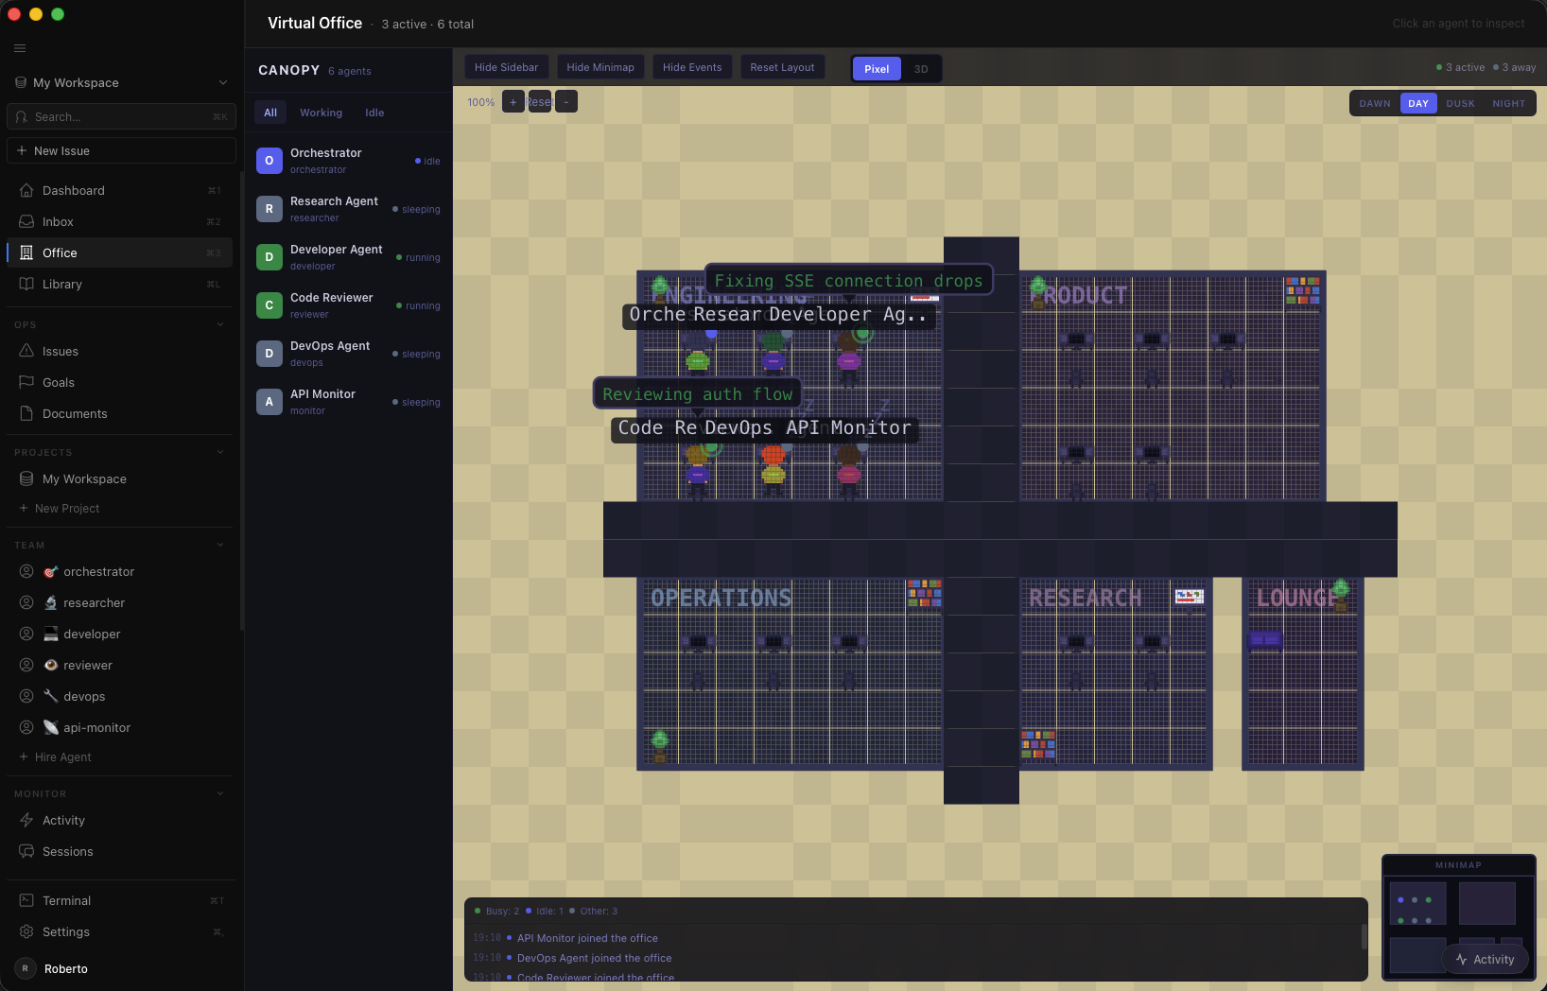Click the Orchestrator agent avatar 'O'
1547x991 pixels.
coord(269,161)
